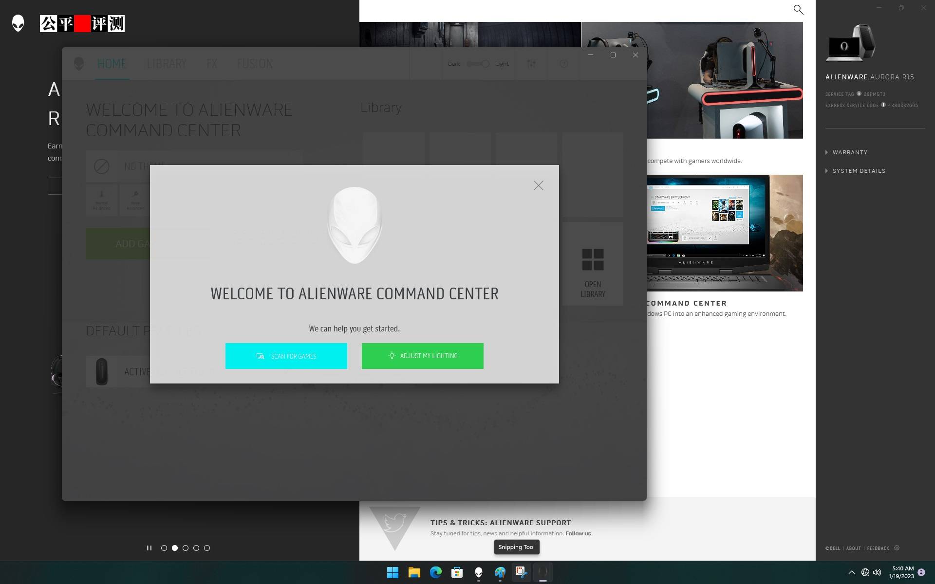Open the FUSION tab
935x584 pixels.
[255, 63]
